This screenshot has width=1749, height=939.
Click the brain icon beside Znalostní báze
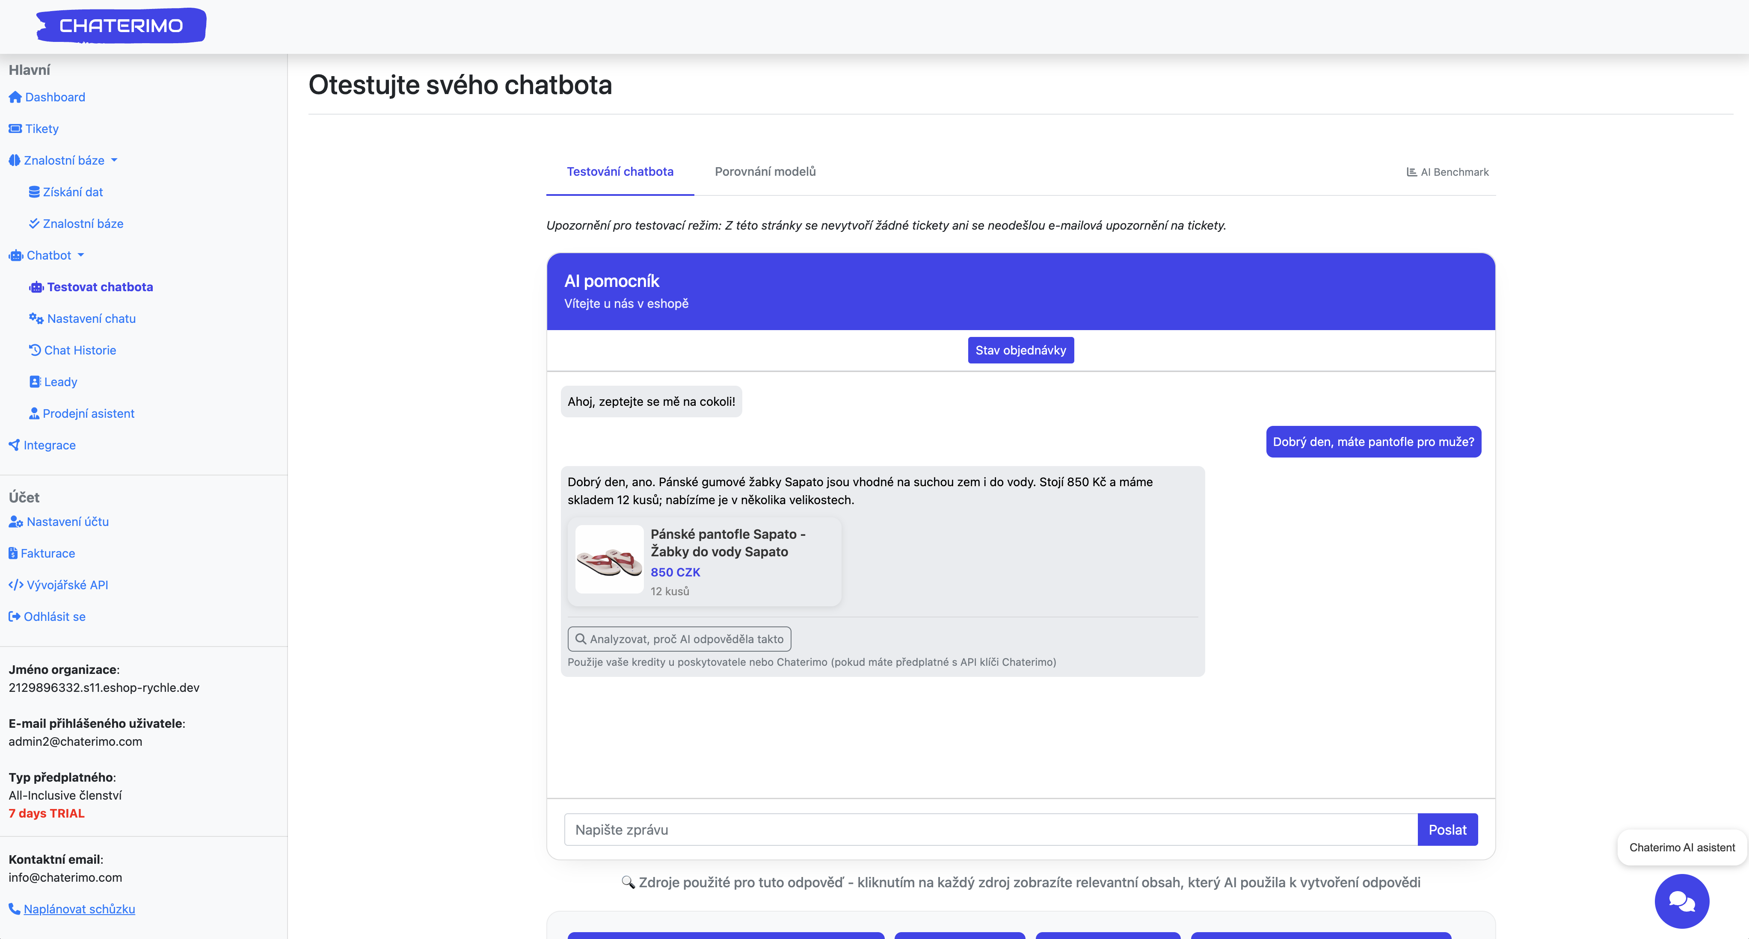click(14, 160)
